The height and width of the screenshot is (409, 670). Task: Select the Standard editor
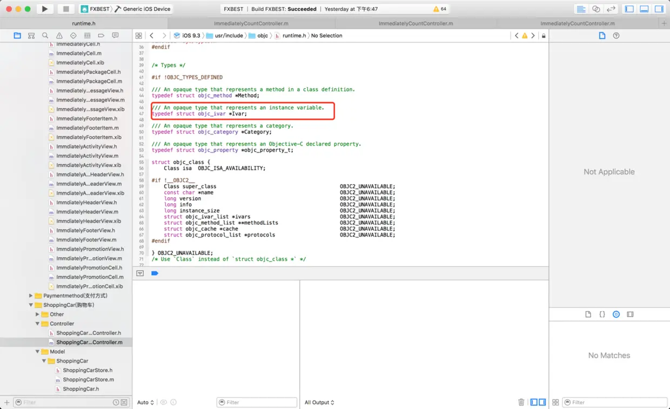point(581,9)
